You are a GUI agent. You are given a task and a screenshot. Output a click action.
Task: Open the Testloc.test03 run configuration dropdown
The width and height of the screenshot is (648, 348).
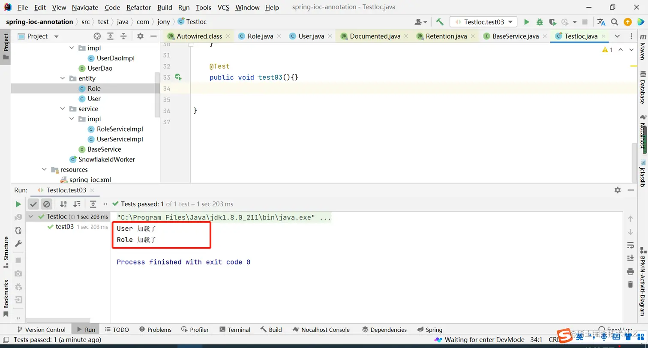pos(483,22)
